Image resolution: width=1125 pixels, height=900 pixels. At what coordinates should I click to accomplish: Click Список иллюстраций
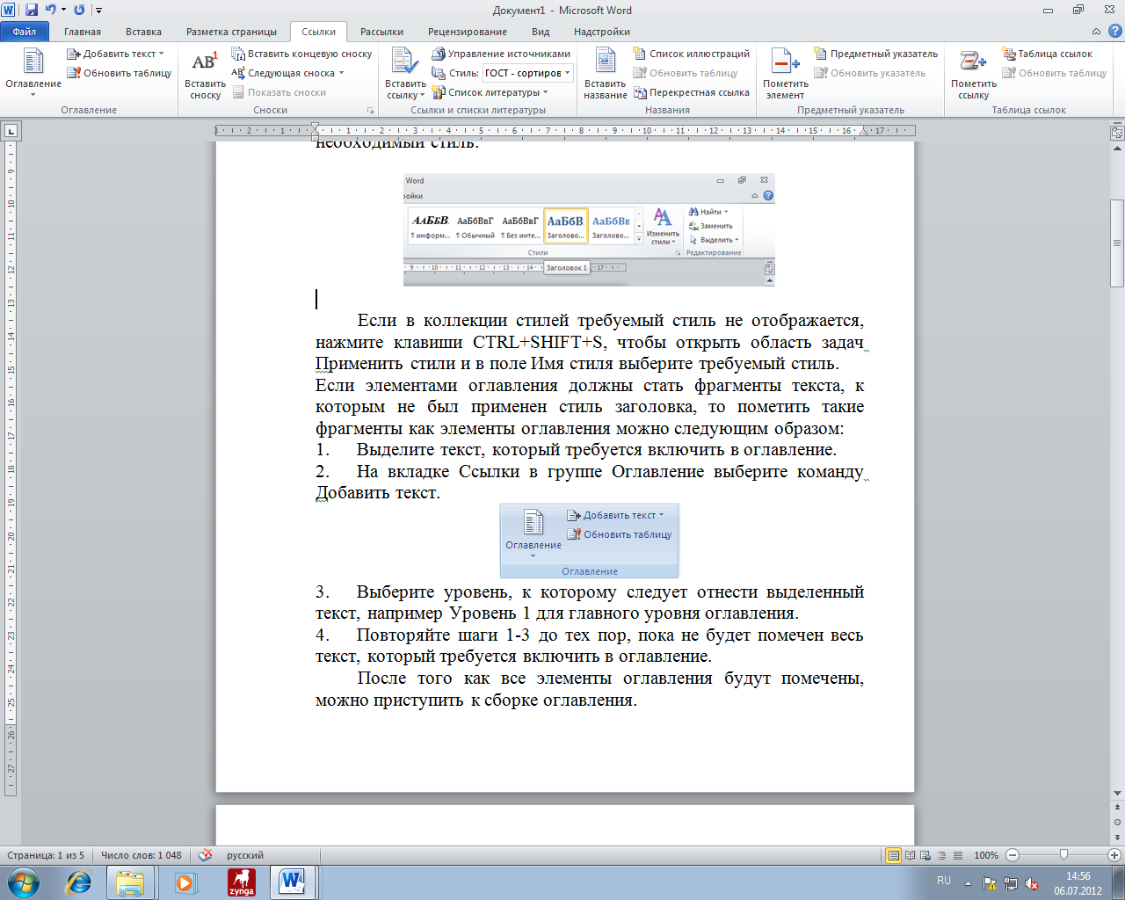[x=691, y=54]
